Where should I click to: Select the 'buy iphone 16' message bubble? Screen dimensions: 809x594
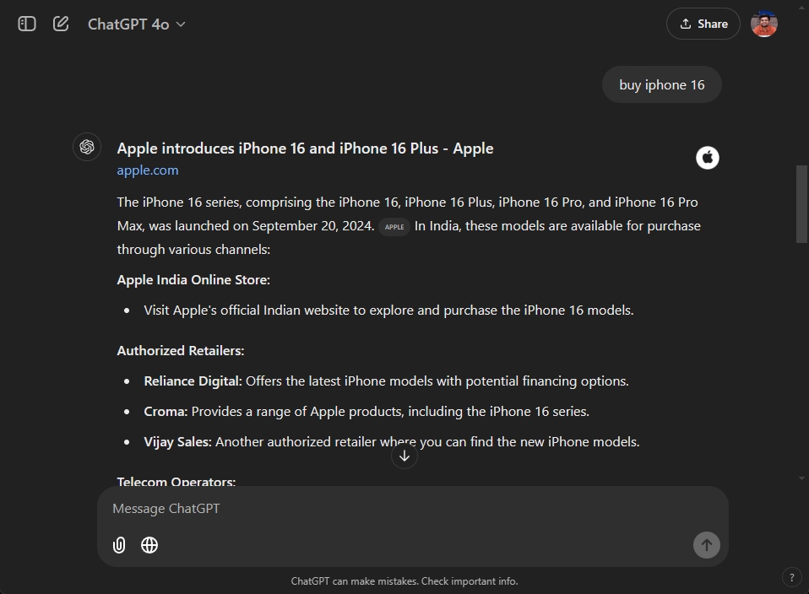661,84
